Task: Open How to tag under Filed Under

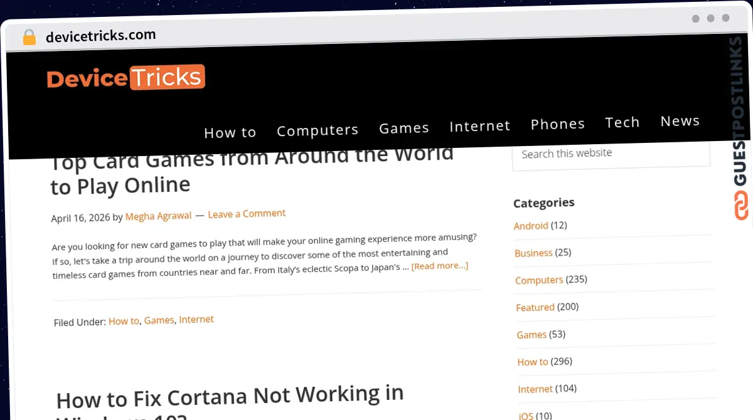Action: (124, 322)
